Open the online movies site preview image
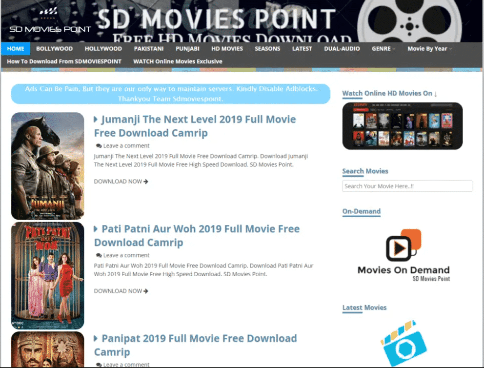This screenshot has height=368, width=484. [x=403, y=126]
